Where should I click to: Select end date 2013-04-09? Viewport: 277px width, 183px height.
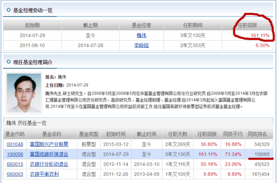click(147, 174)
